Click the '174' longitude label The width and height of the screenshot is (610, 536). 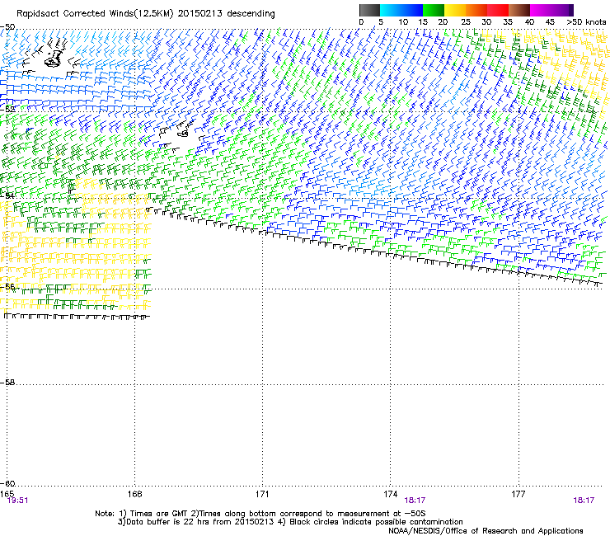coord(390,494)
